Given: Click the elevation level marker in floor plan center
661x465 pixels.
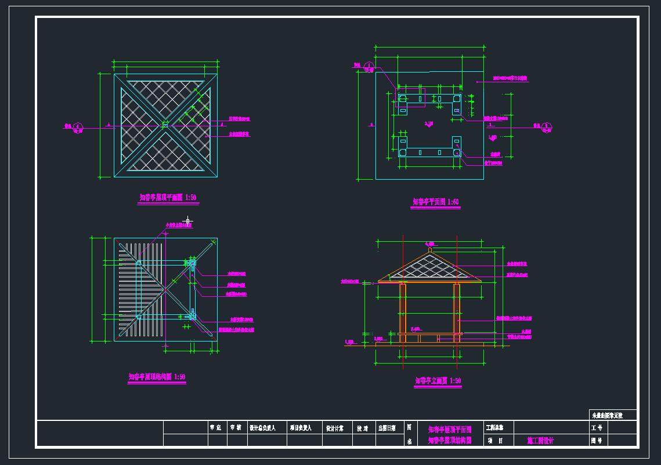Looking at the screenshot, I should [429, 123].
